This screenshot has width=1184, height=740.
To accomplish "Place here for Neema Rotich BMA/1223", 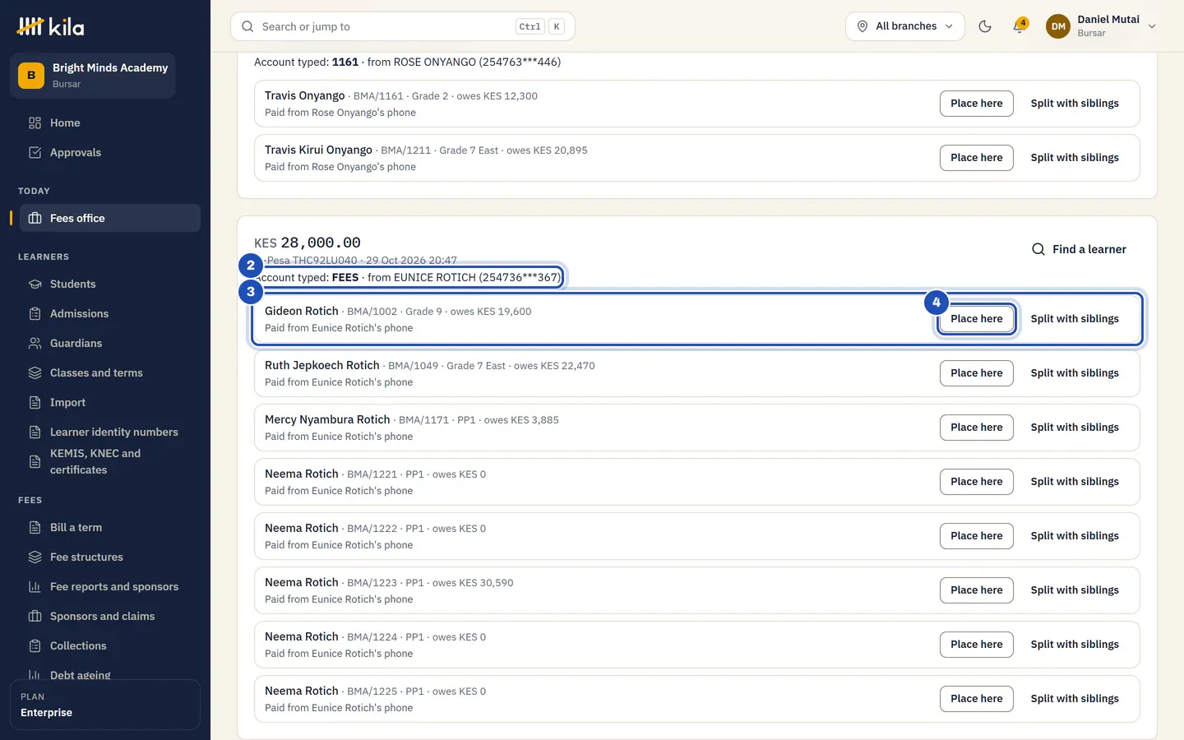I will tap(977, 590).
